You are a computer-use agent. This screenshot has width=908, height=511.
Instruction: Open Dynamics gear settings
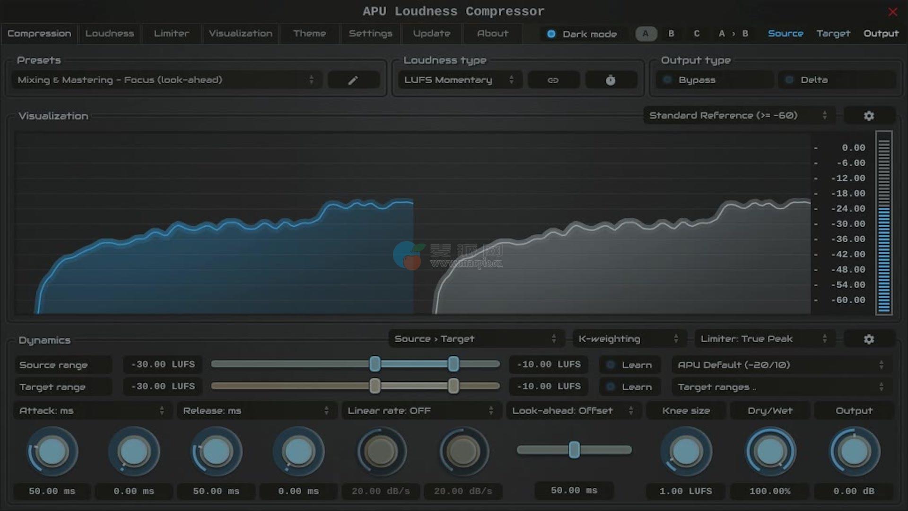[869, 339]
